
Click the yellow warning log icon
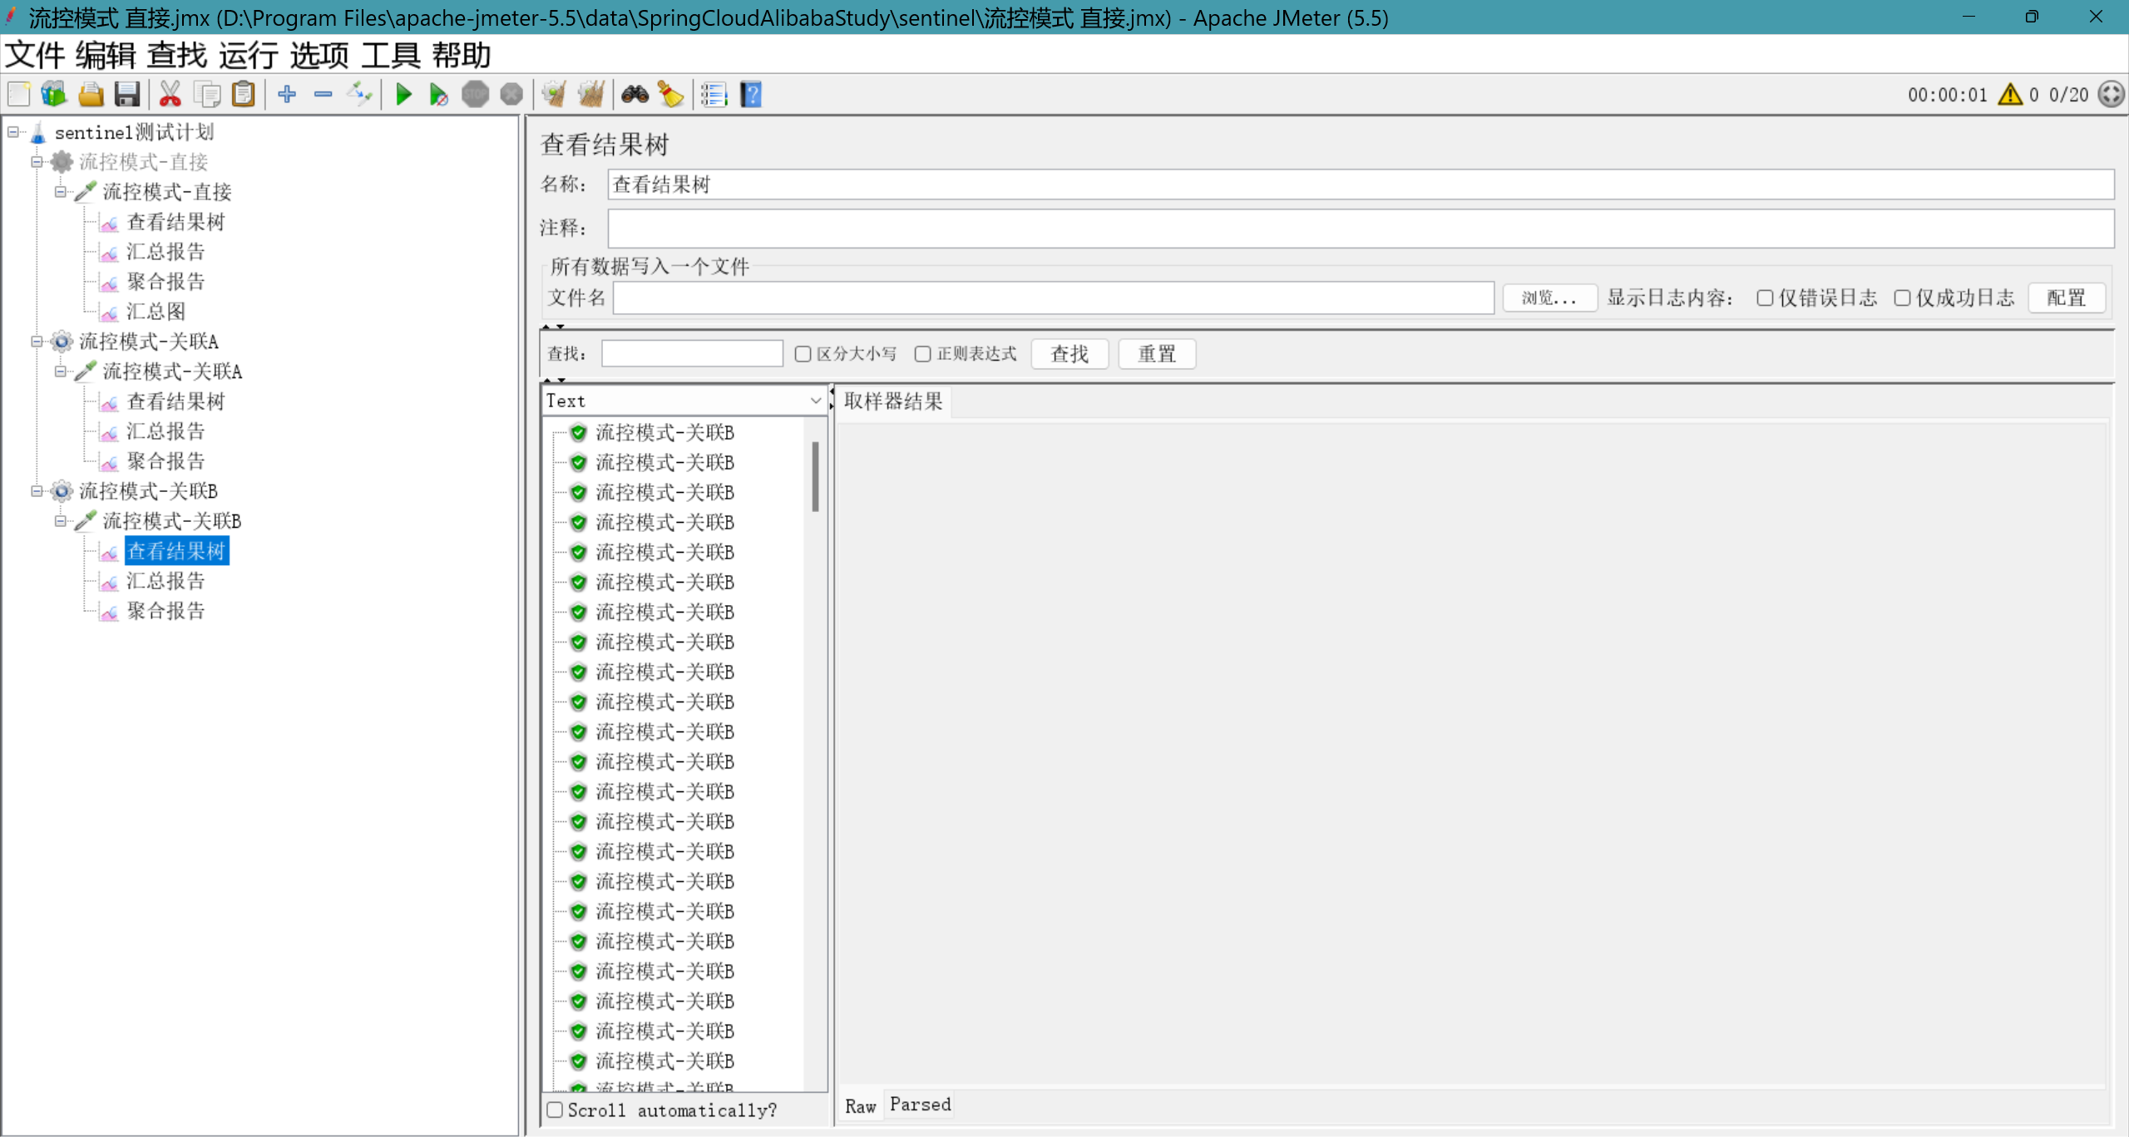tap(2010, 95)
